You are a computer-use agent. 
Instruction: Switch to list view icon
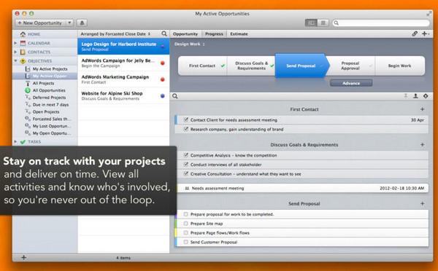point(323,23)
